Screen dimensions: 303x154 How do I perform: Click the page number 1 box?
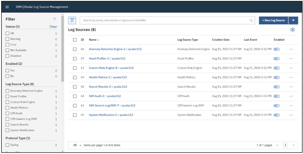286,145
